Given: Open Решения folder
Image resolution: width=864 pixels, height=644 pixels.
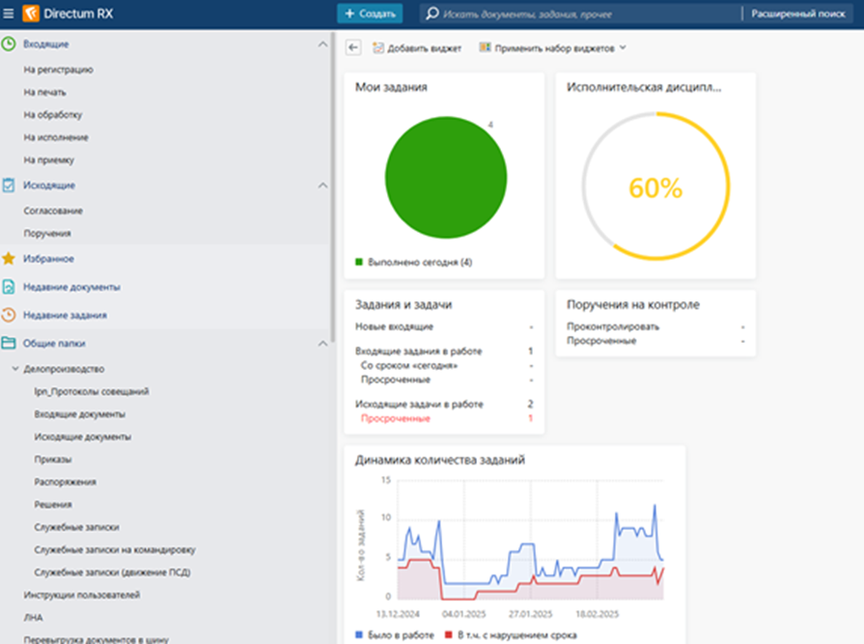Looking at the screenshot, I should tap(53, 504).
